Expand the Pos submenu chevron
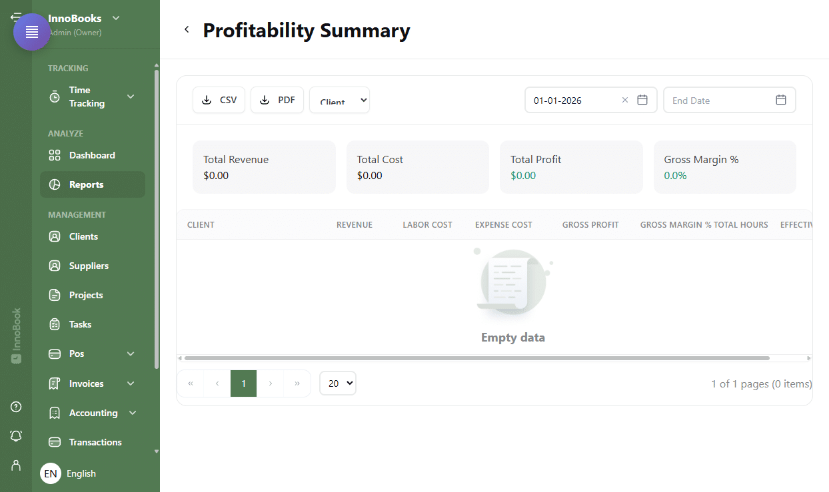The image size is (829, 492). [x=131, y=354]
